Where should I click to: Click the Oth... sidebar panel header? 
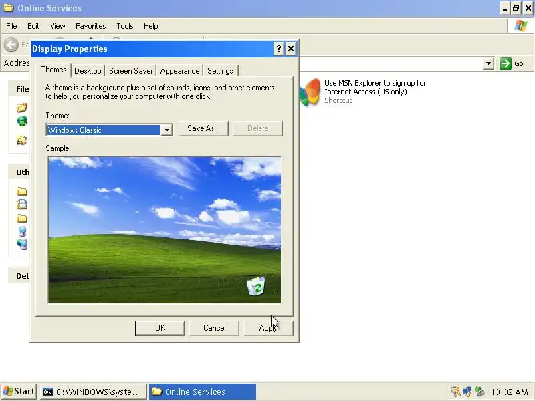click(x=19, y=172)
